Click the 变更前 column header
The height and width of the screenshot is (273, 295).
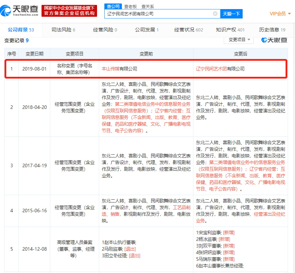point(146,54)
